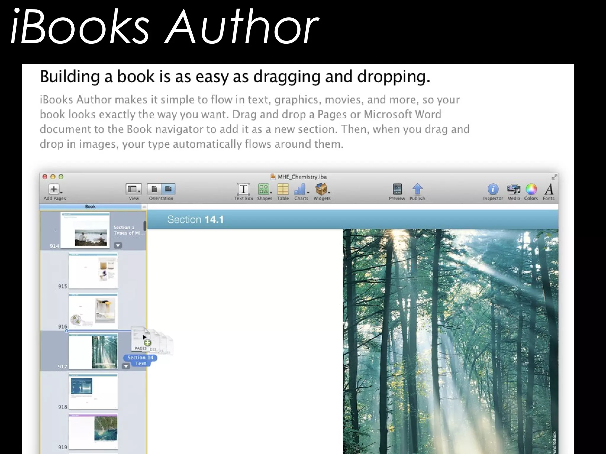Click the forest image on the page
This screenshot has height=454, width=606.
point(450,341)
